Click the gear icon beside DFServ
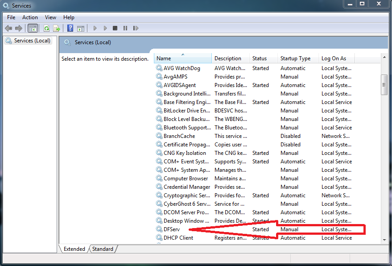Image resolution: width=392 pixels, height=266 pixels. [159, 229]
